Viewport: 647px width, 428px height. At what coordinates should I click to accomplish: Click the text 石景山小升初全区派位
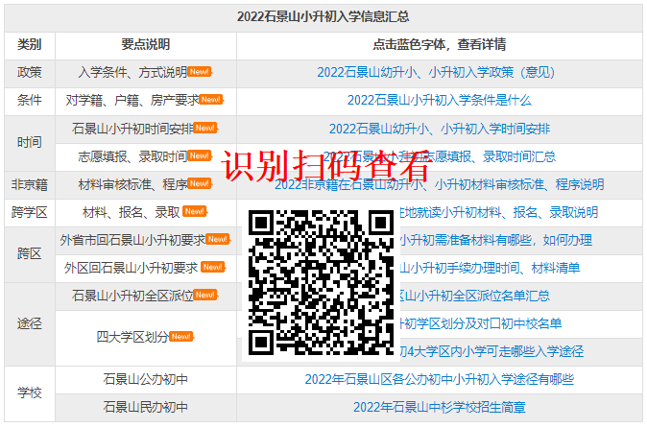point(132,296)
